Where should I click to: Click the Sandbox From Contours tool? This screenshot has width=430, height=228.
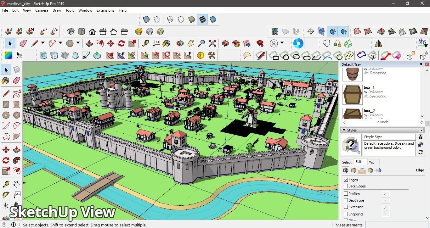point(357,31)
